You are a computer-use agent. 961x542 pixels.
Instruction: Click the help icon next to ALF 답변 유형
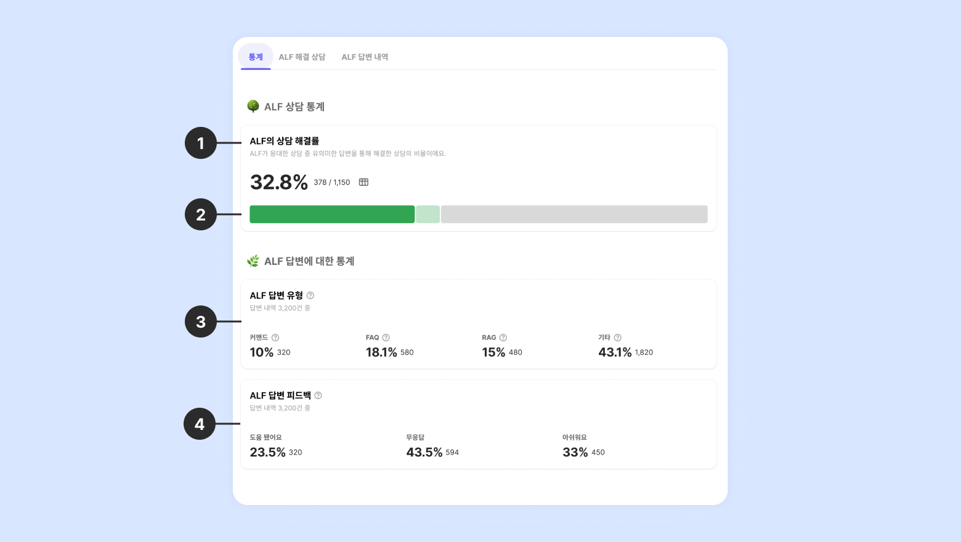tap(310, 296)
